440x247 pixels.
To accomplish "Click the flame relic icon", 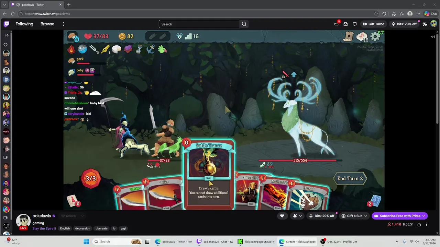I will (71, 49).
